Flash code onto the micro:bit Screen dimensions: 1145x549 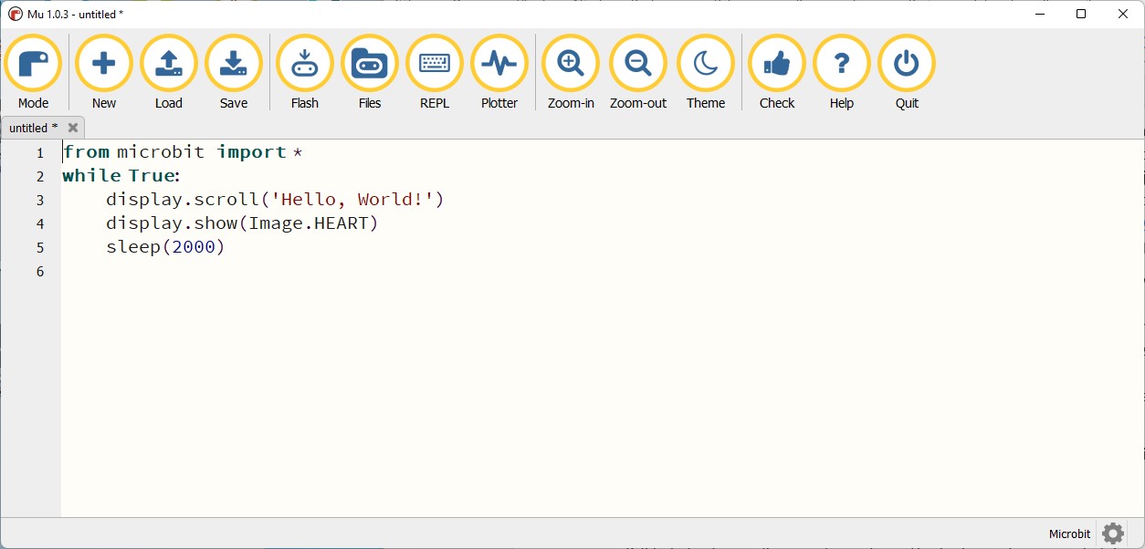tap(305, 72)
